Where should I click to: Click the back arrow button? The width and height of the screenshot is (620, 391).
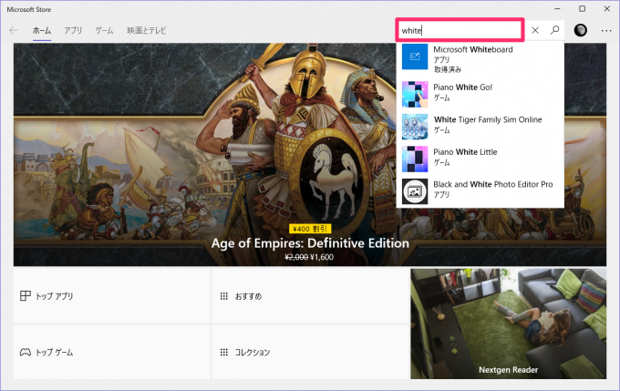pyautogui.click(x=14, y=30)
